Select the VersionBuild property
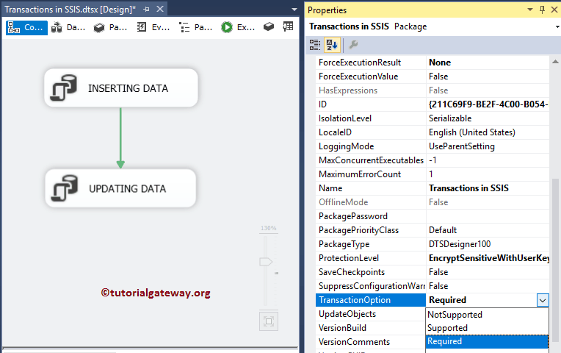The width and height of the screenshot is (561, 353). tap(371, 328)
